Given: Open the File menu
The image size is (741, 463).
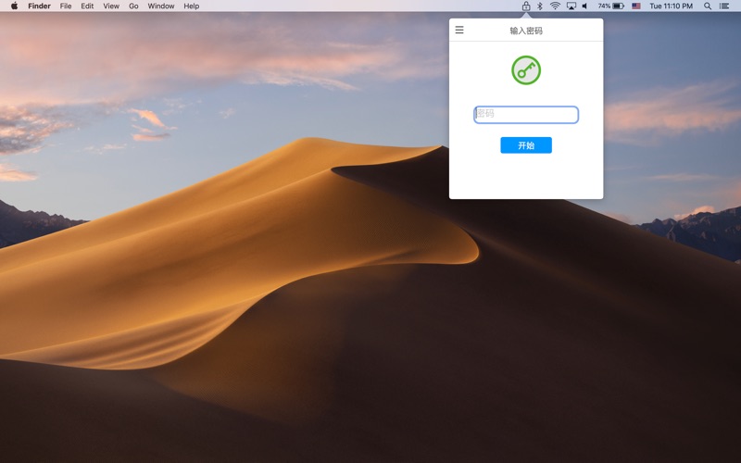Looking at the screenshot, I should [66, 6].
